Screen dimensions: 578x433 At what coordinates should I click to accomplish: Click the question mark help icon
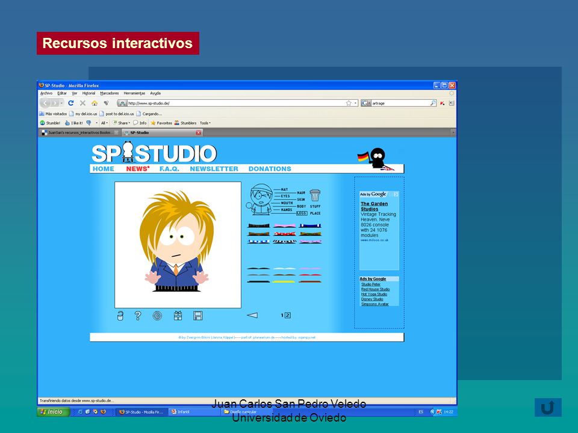(138, 316)
